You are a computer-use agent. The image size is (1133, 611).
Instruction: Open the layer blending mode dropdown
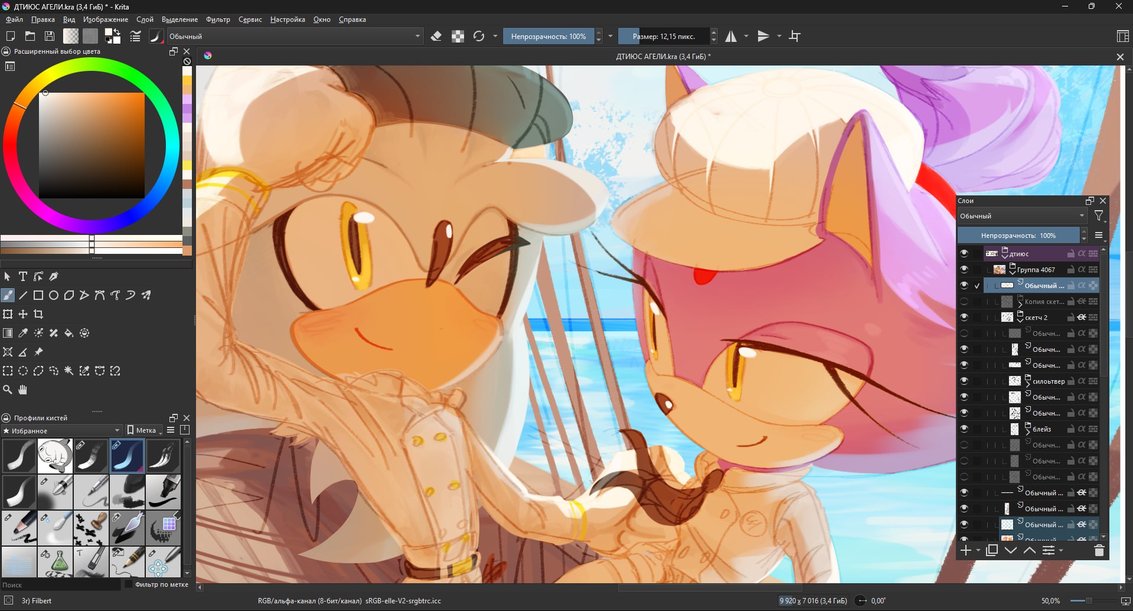pos(1022,216)
